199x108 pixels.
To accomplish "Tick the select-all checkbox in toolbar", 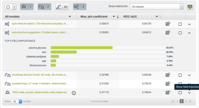I will click(x=8, y=7).
